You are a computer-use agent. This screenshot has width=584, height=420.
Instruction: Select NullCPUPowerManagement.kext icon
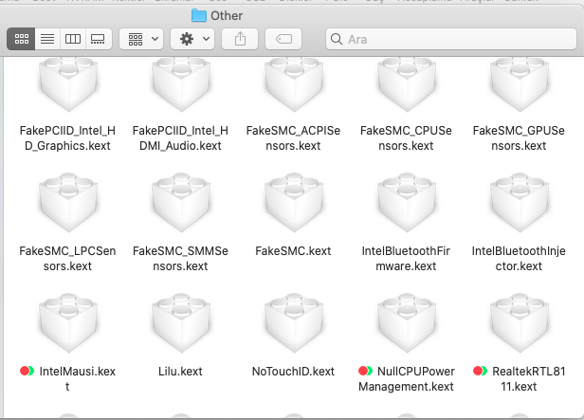tap(406, 323)
